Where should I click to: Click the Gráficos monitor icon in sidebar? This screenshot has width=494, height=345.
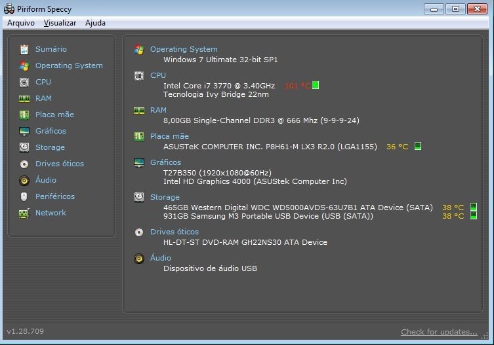(x=24, y=131)
